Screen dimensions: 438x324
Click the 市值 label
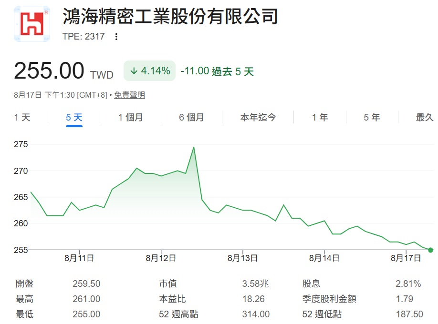(x=168, y=283)
